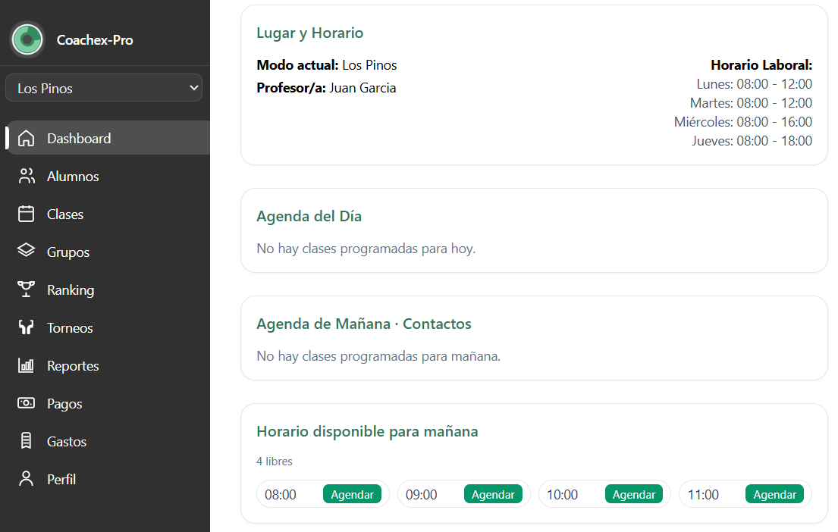This screenshot has height=532, width=838.
Task: Click the Agenda de Mañana · Contactos heading
Action: pyautogui.click(x=364, y=324)
